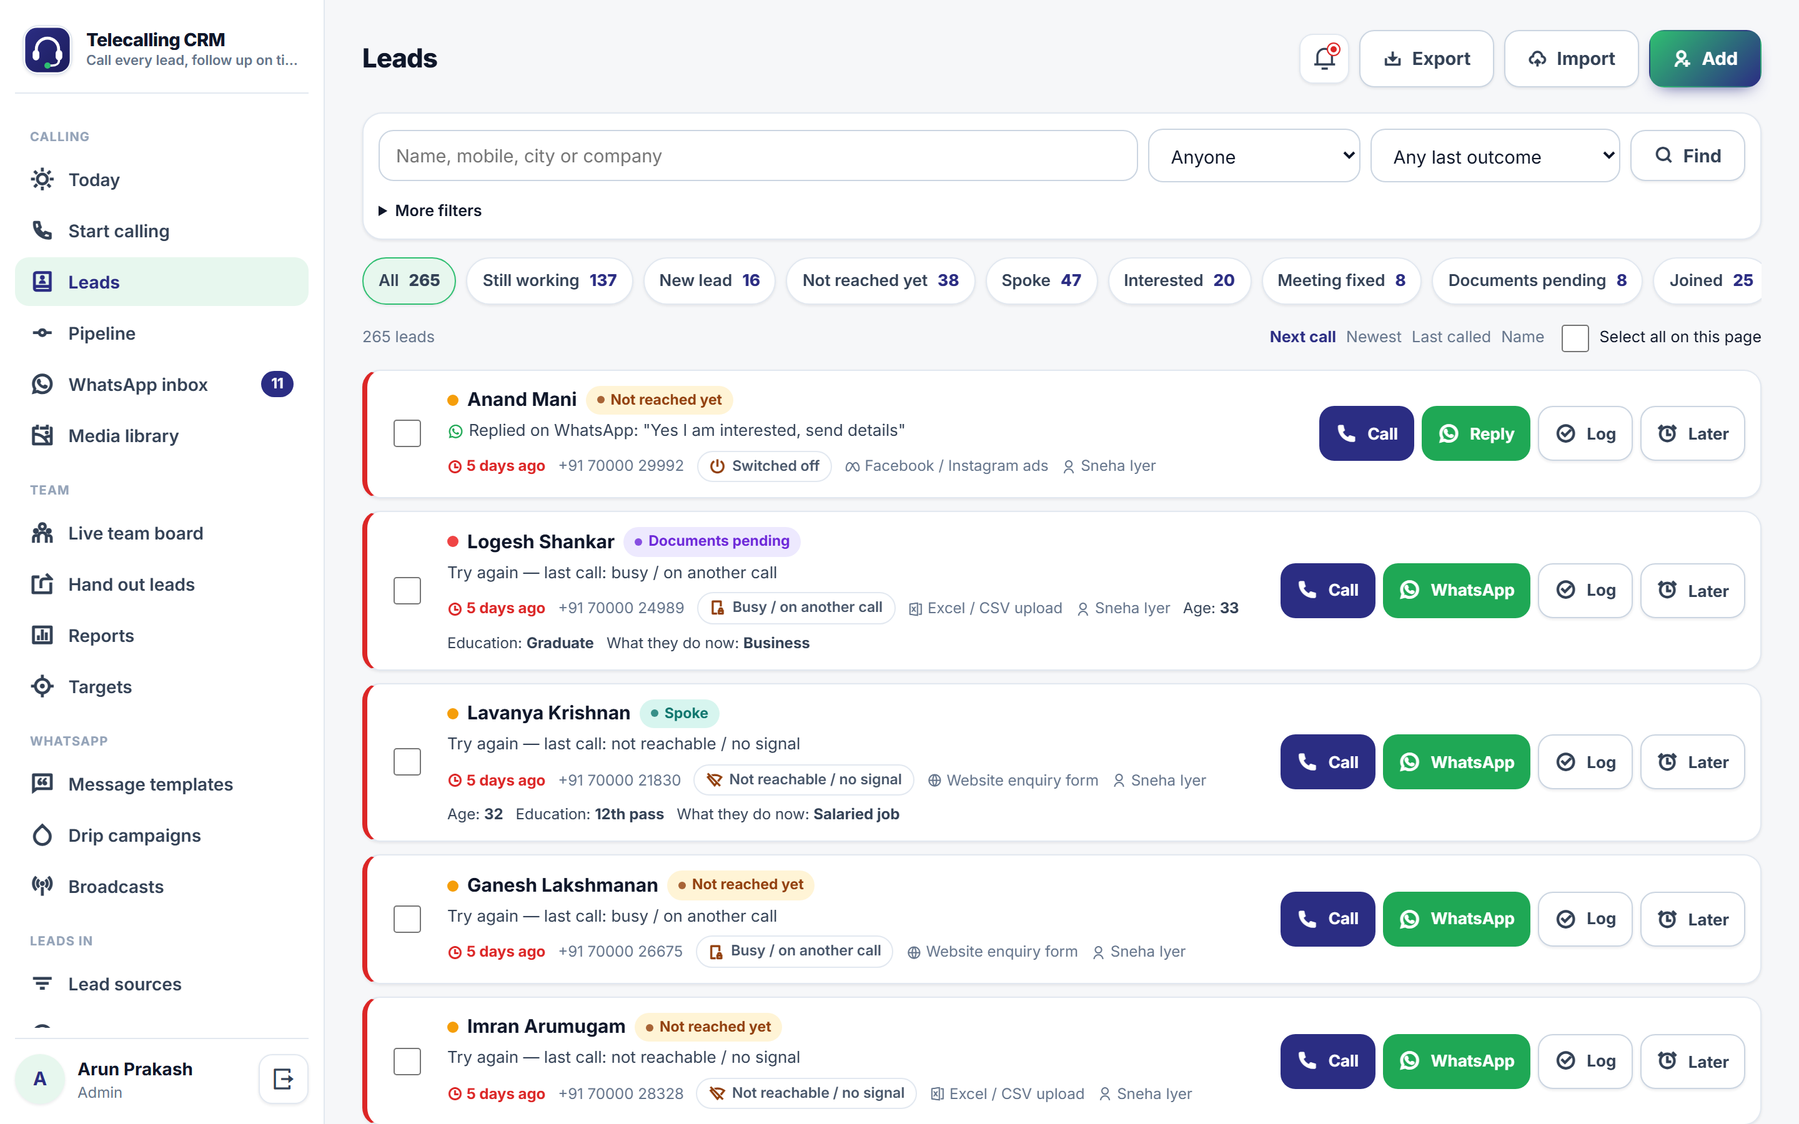Click Later for Imran Arumugam

click(1693, 1062)
